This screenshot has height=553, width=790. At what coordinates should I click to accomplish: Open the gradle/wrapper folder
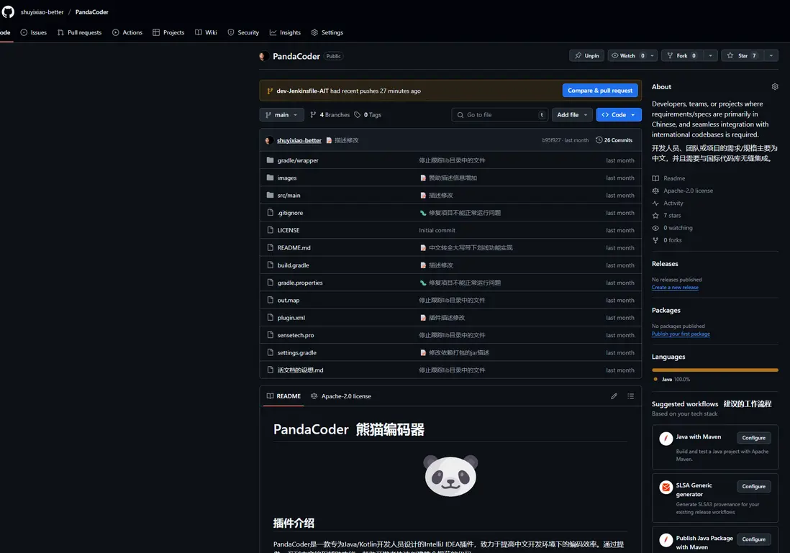298,160
